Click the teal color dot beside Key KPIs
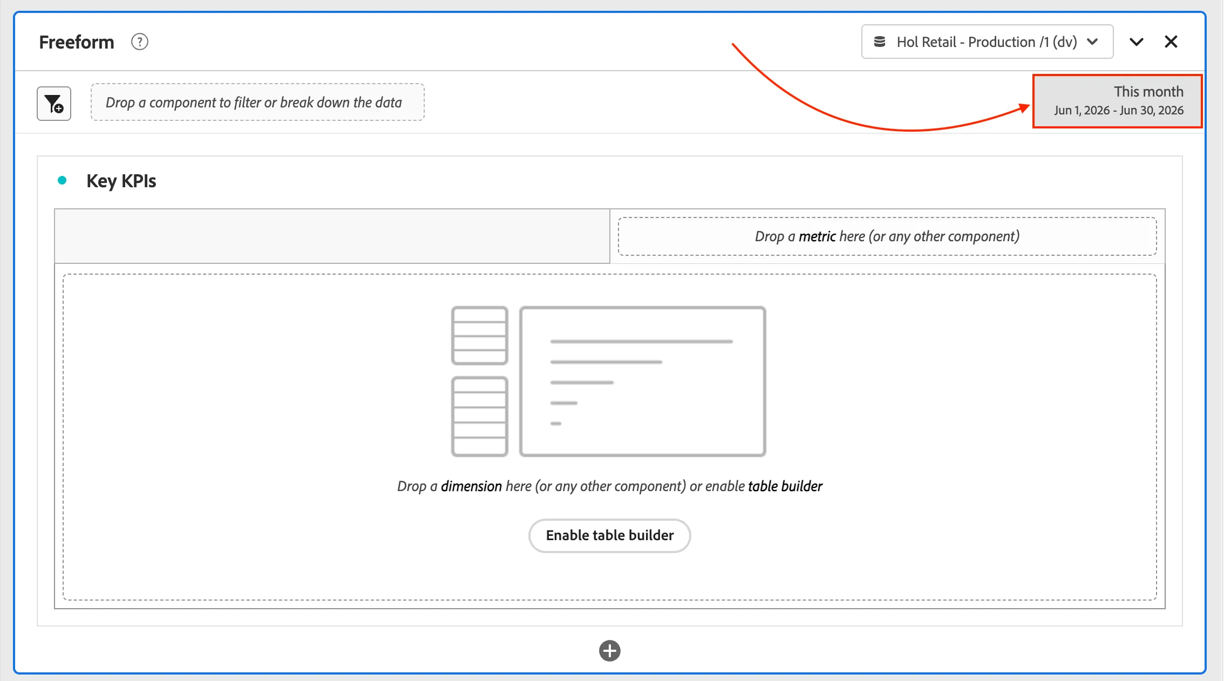The height and width of the screenshot is (681, 1224). (x=62, y=180)
